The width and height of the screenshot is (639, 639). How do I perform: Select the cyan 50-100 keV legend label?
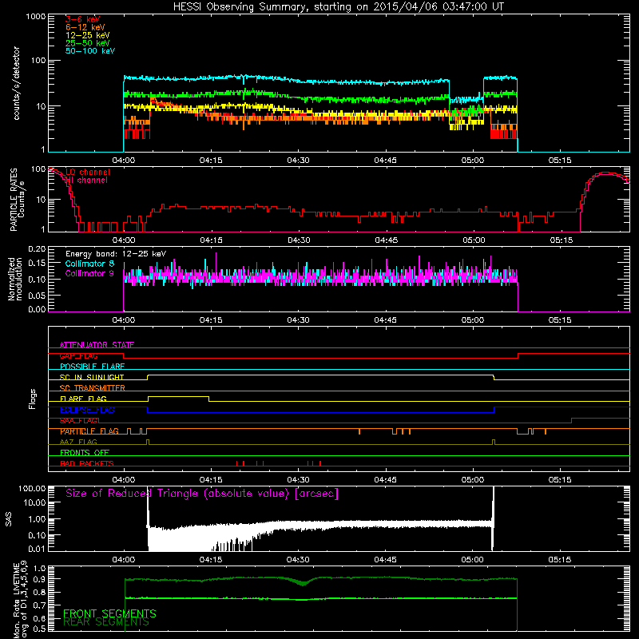pyautogui.click(x=90, y=51)
